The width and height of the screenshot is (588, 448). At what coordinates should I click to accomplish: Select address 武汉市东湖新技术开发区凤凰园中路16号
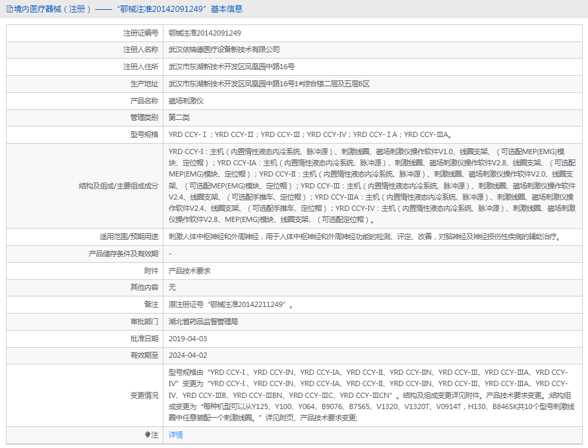point(231,67)
